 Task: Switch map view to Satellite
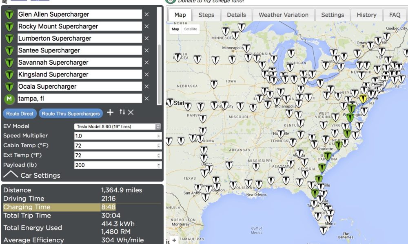[x=190, y=29]
